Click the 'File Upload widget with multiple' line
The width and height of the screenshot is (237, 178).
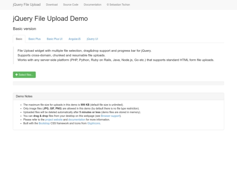click(85, 51)
